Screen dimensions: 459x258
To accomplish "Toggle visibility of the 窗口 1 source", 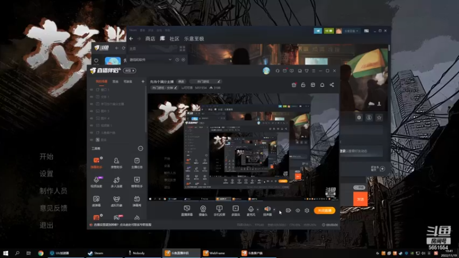I will pos(92,90).
